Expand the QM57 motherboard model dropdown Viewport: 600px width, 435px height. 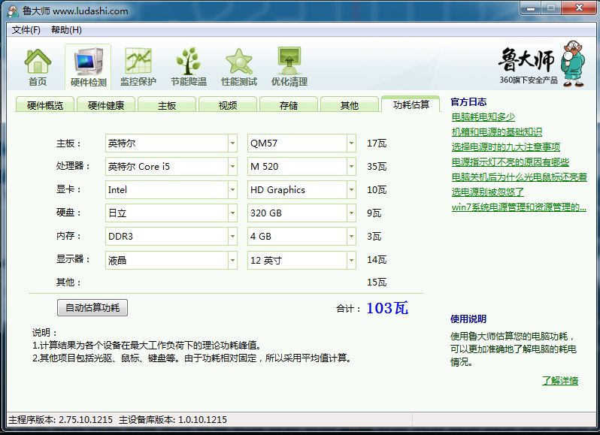(351, 143)
